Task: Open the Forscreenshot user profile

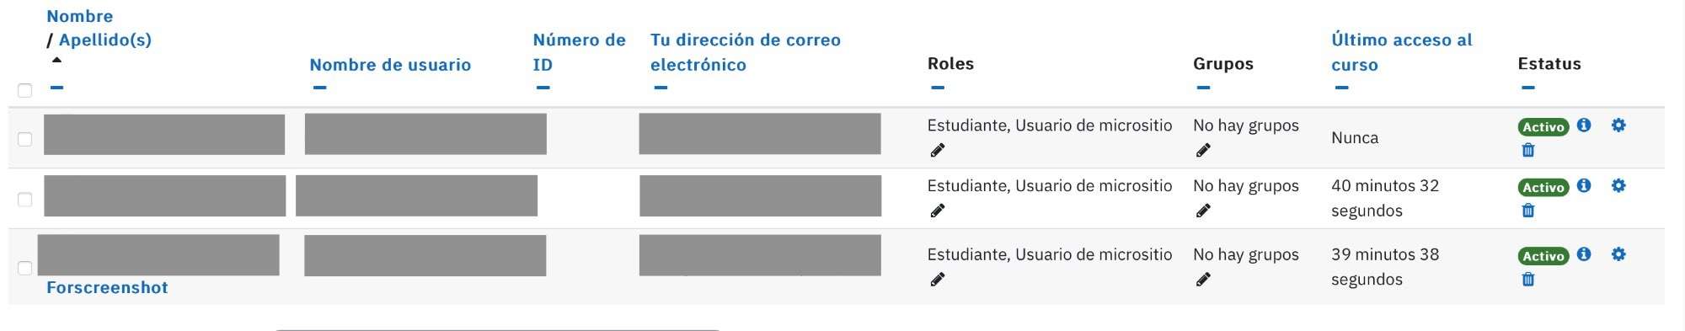Action: 107,288
